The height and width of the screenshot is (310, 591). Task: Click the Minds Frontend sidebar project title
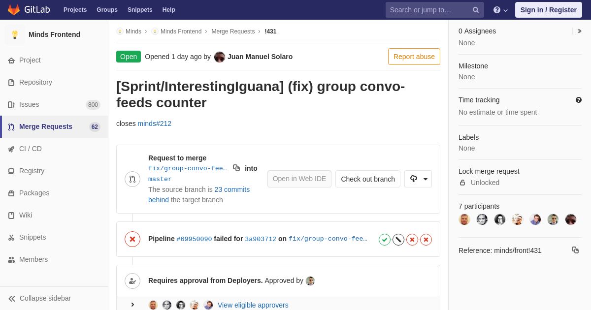(x=54, y=34)
